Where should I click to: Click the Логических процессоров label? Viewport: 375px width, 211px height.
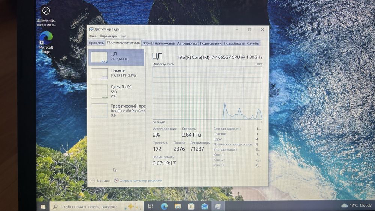click(x=233, y=144)
